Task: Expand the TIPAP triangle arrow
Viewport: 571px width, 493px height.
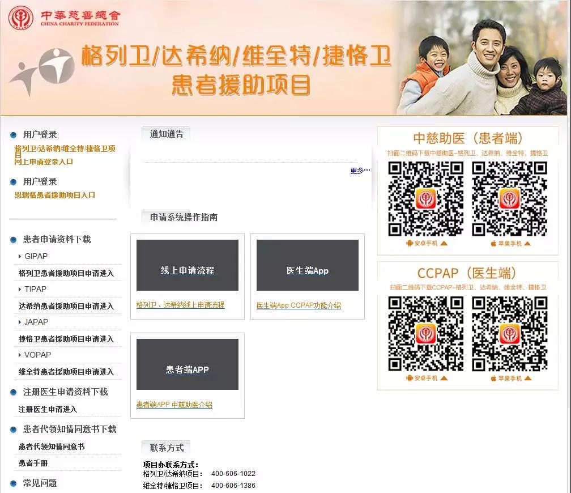Action: [20, 290]
